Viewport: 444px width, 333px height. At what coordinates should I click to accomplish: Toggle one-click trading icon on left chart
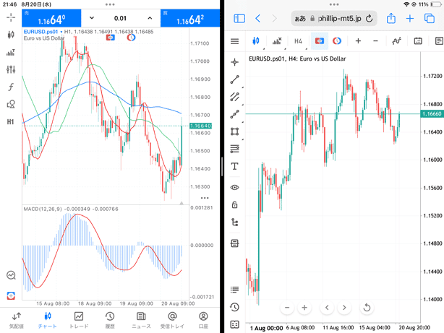[x=111, y=38]
